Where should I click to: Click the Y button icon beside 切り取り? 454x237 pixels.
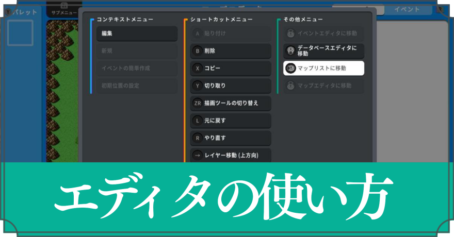tap(198, 86)
